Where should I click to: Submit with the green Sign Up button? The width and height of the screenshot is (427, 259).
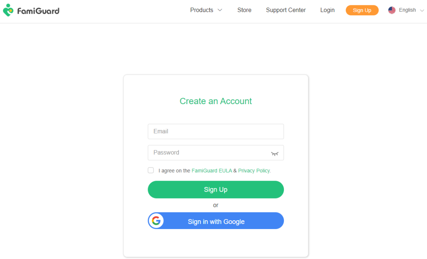[216, 189]
